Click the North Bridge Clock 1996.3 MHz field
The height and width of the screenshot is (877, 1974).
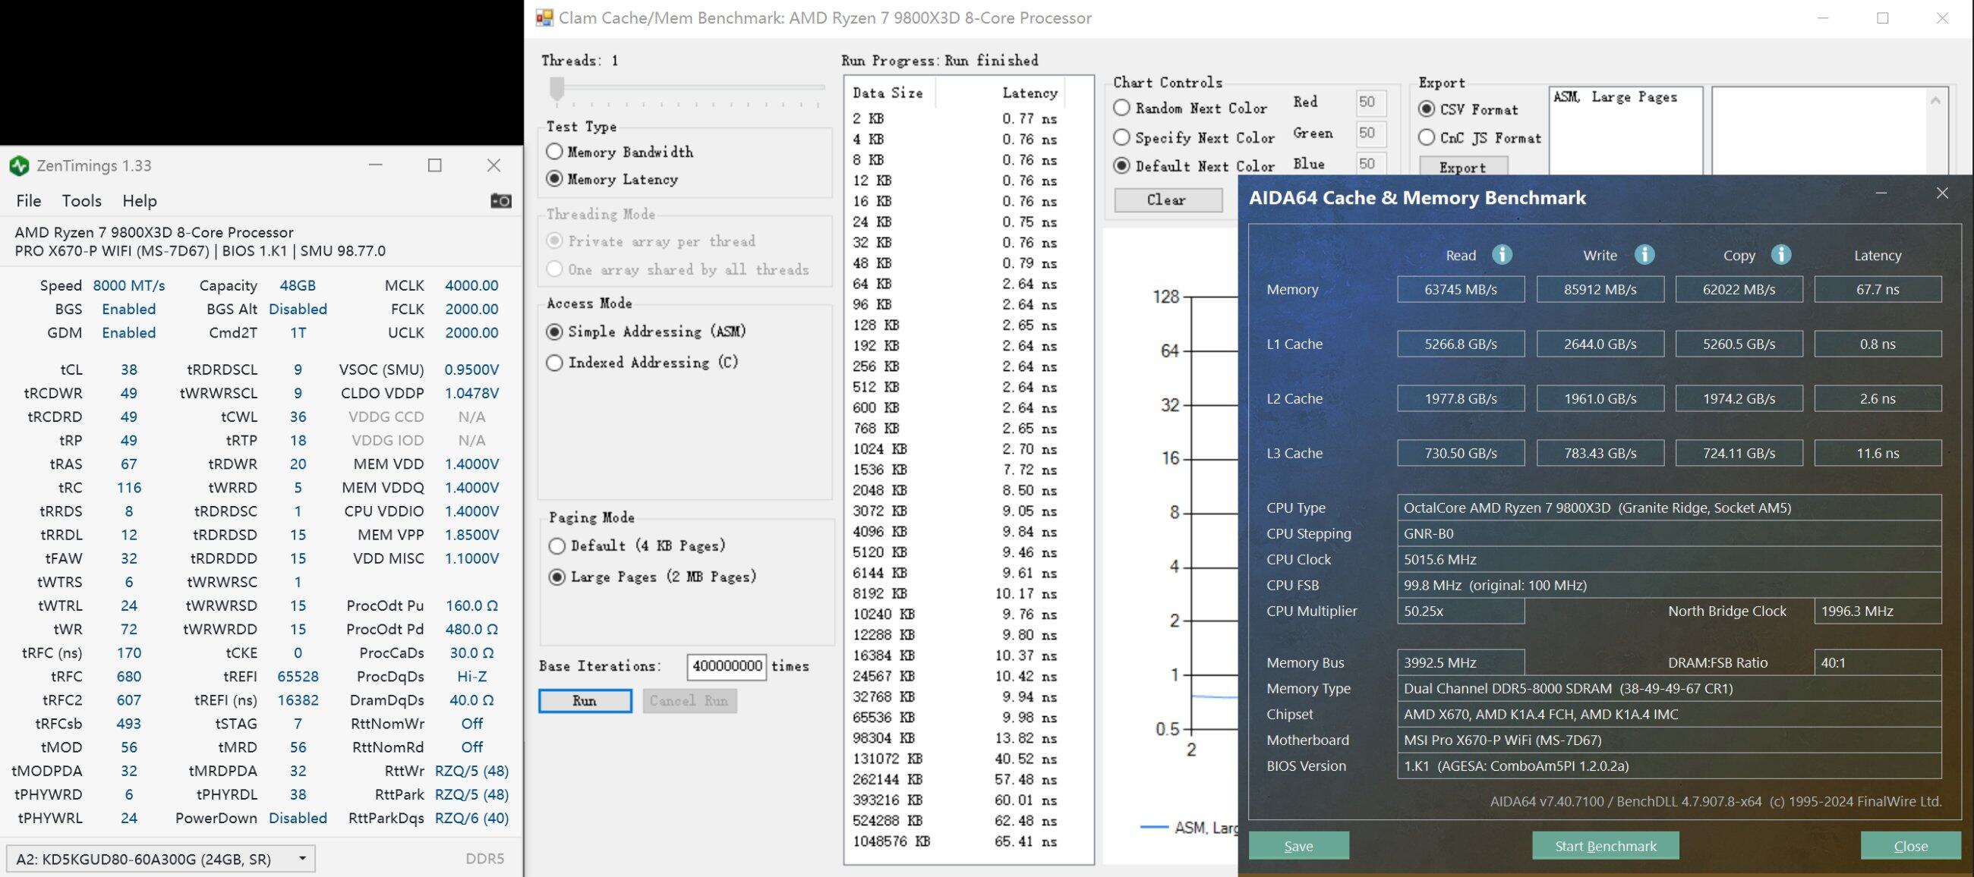(1878, 611)
